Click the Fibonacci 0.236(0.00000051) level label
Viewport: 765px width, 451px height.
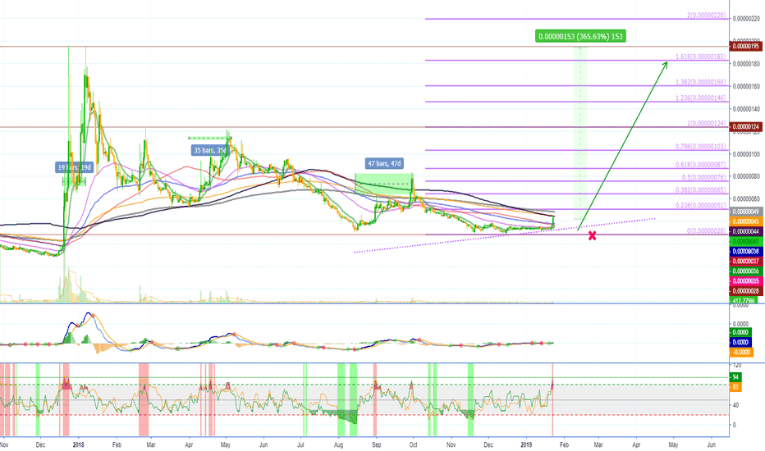pyautogui.click(x=701, y=206)
